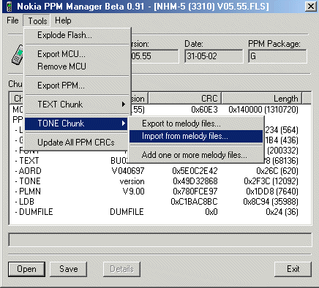The height and width of the screenshot is (288, 319).
Task: Click the CRC value 0xC1BAC8BC
Action: 194,202
